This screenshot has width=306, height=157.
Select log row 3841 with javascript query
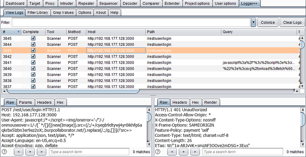point(150,62)
